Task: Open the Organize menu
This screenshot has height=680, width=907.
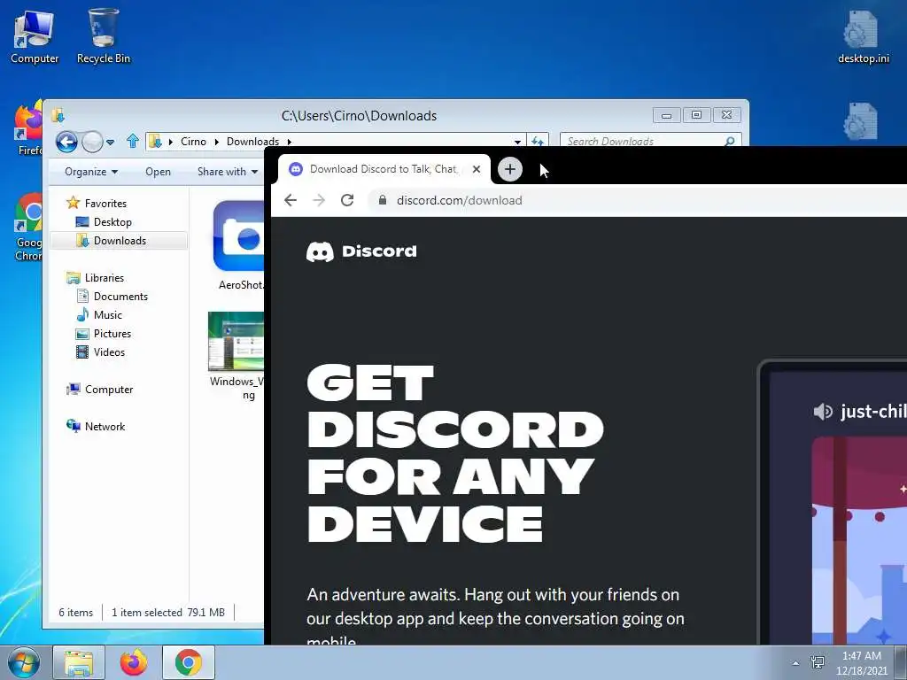Action: pos(91,172)
